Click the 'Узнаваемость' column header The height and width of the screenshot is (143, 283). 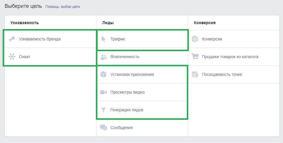coord(25,22)
